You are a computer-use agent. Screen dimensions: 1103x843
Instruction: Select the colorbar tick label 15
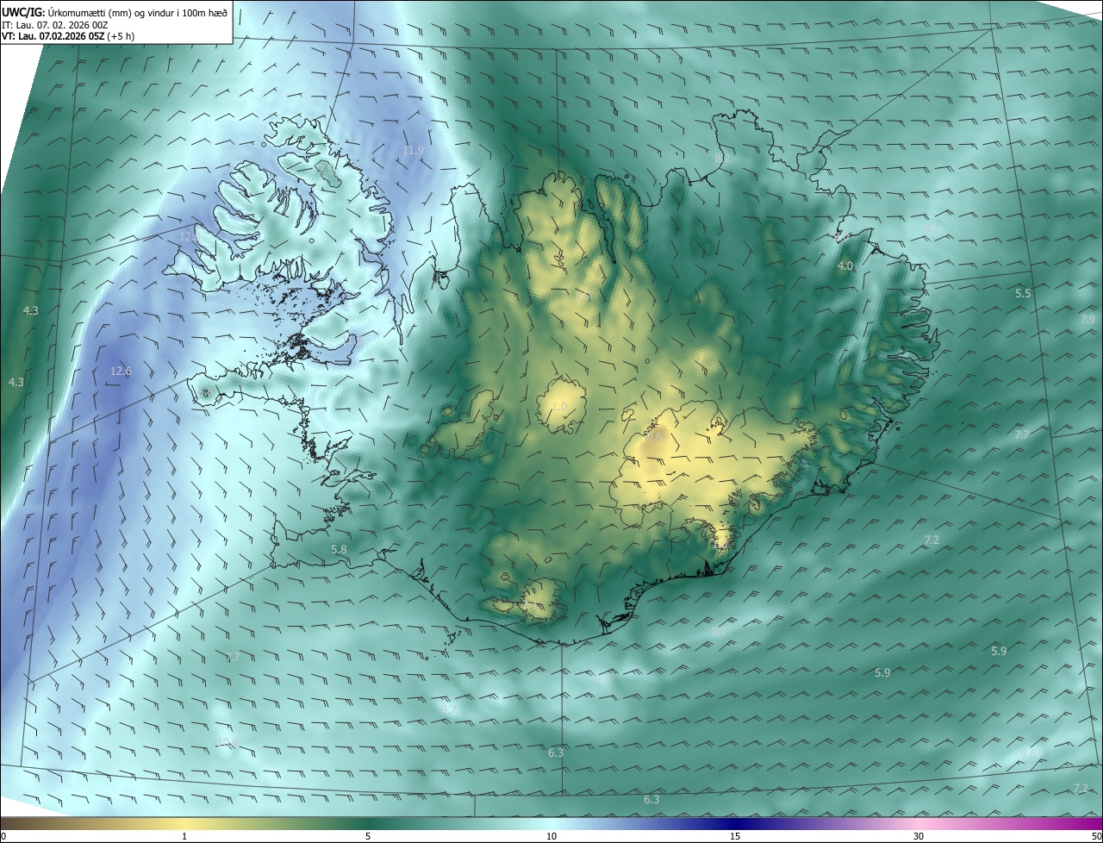[735, 836]
